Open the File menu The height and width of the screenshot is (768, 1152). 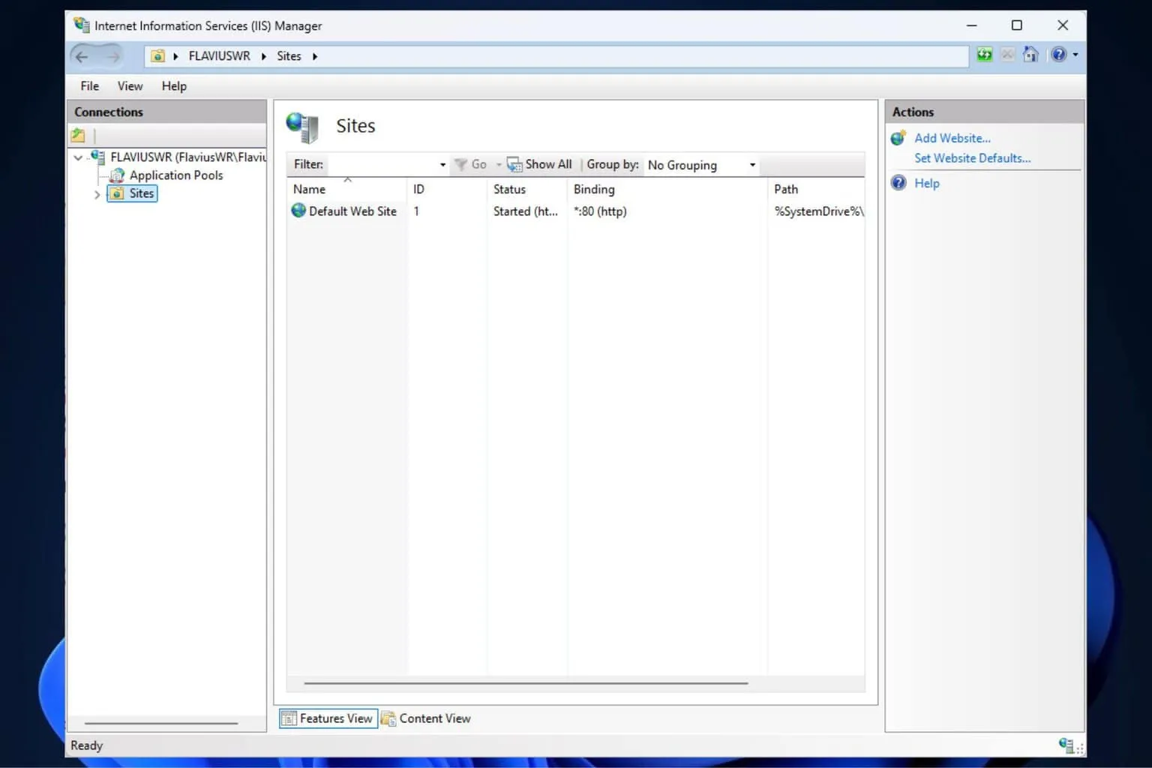tap(89, 86)
